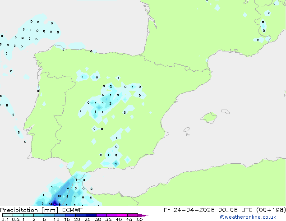Click the forecast offset '(00+198)'
The image size is (286, 221).
coord(271,210)
